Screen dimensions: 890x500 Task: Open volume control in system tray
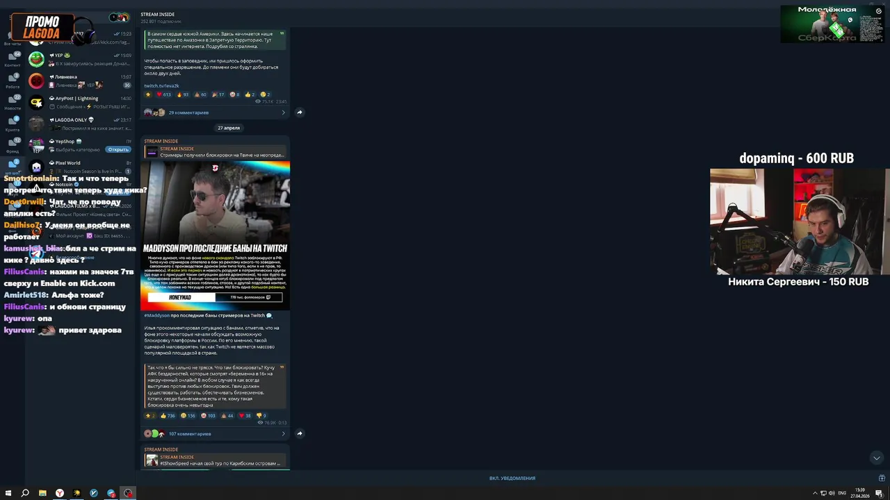pos(832,493)
